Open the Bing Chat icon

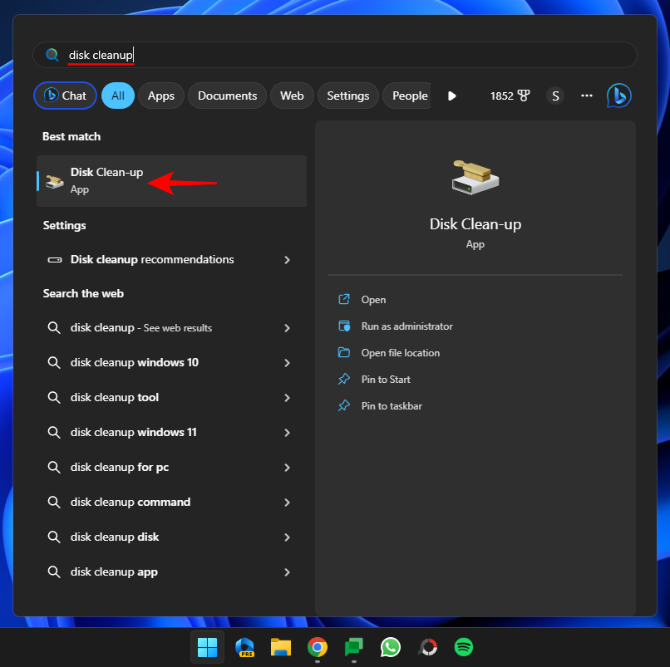[x=618, y=96]
